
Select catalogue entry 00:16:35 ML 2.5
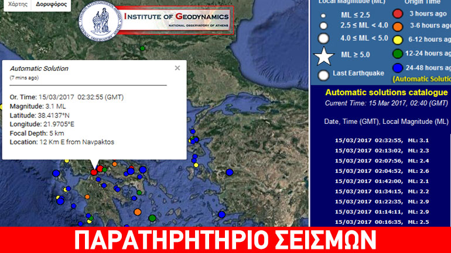pos(382,222)
